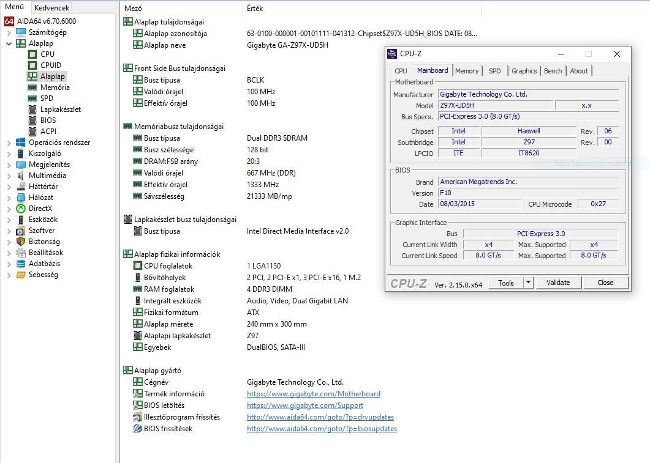Switch to the CPU tab in CPU-Z
Viewport: 650px width, 463px height.
point(401,71)
